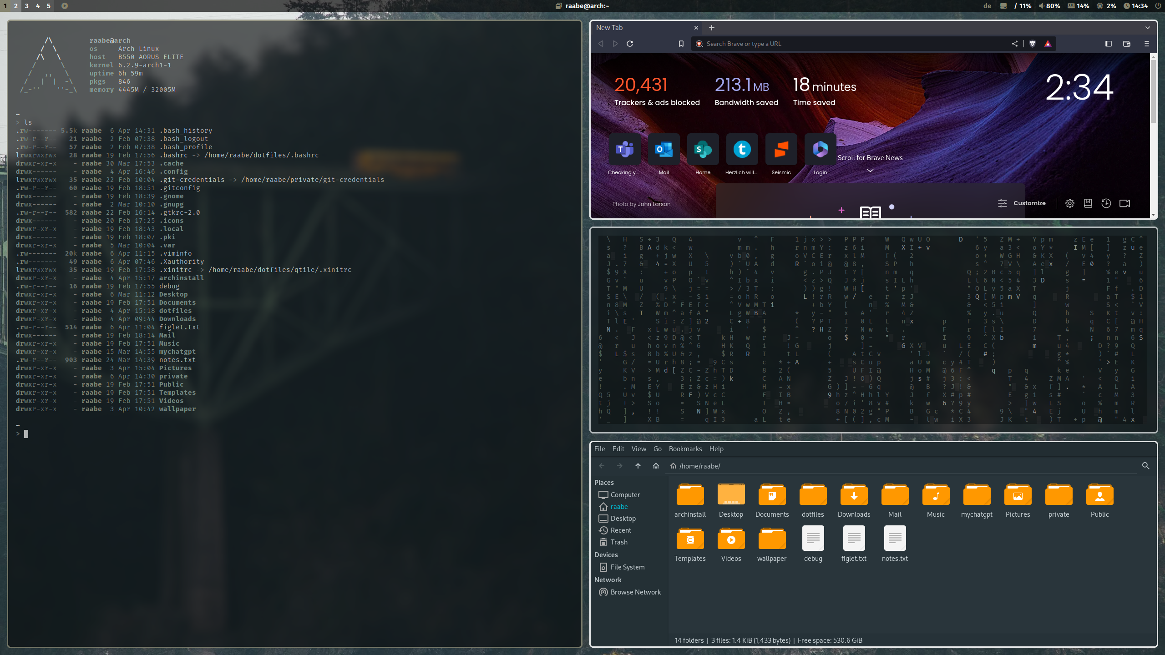1165x655 pixels.
Task: Select the news carousel dot indicator
Action: point(891,207)
